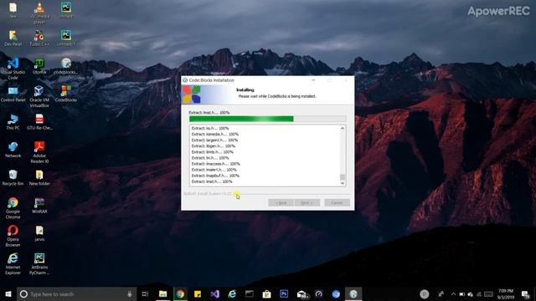Click the microphone icon in search box
536x301 pixels.
pos(130,293)
